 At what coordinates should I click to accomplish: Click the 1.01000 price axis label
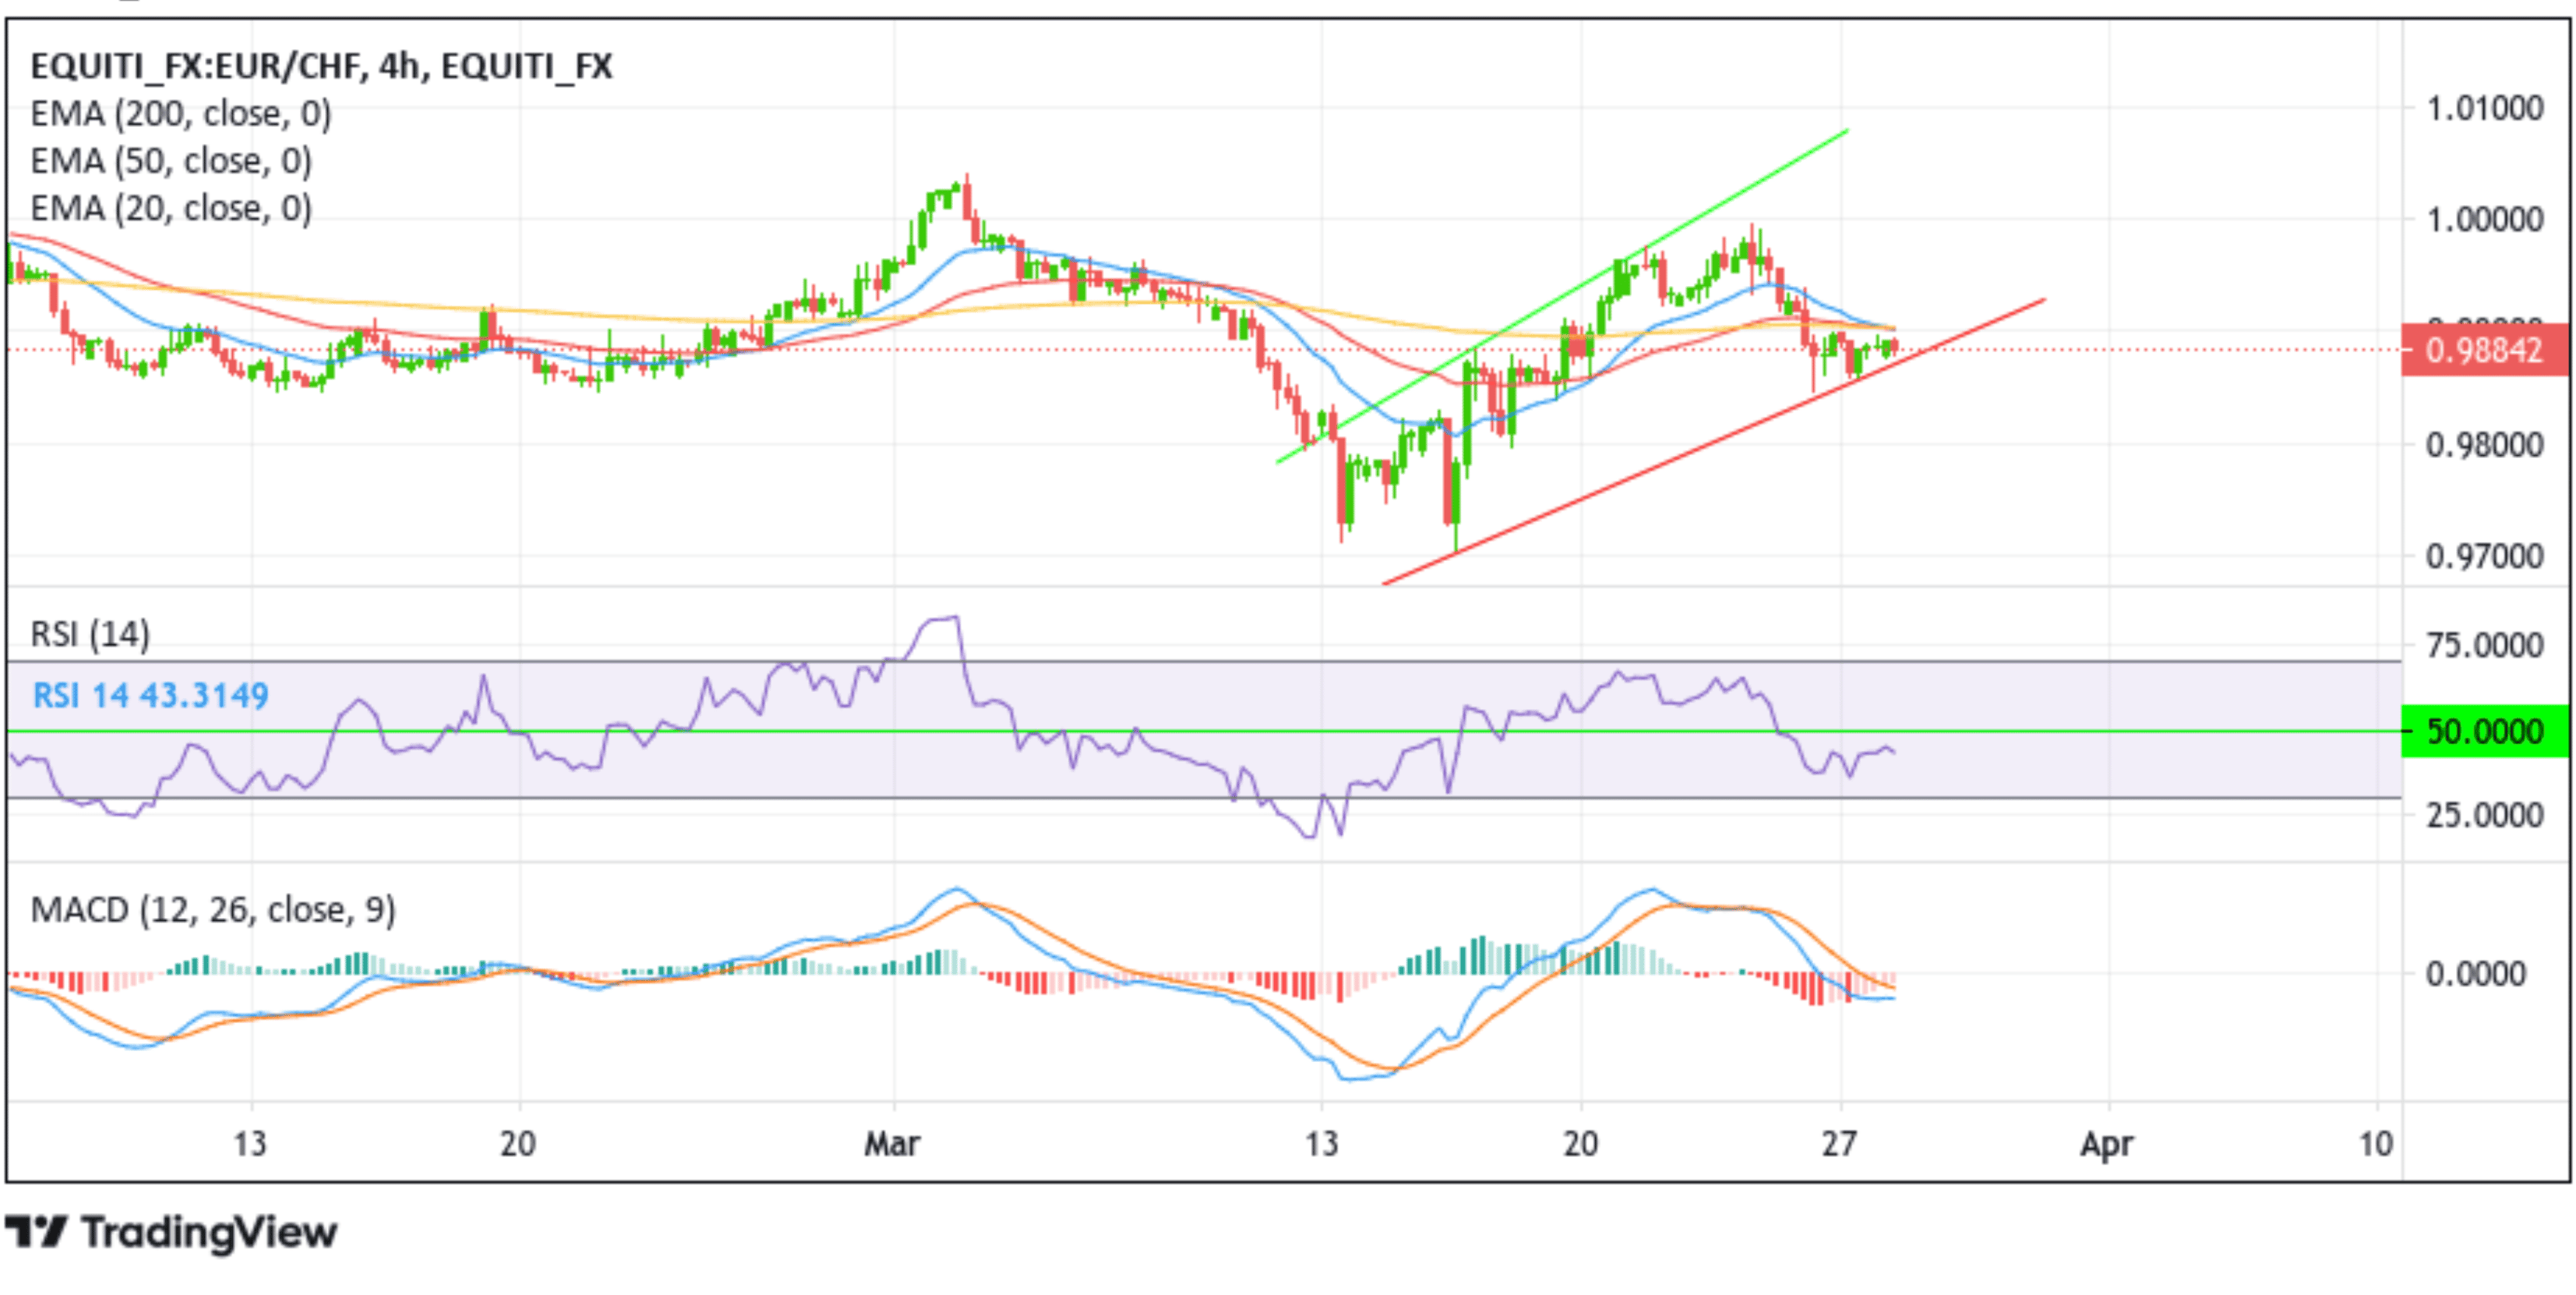coord(2485,108)
